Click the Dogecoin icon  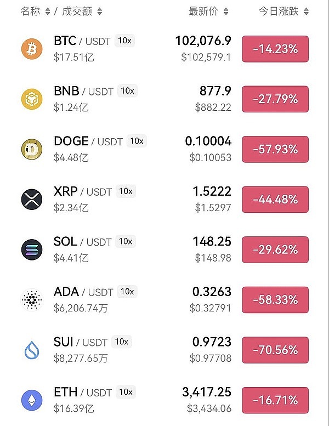pyautogui.click(x=31, y=149)
